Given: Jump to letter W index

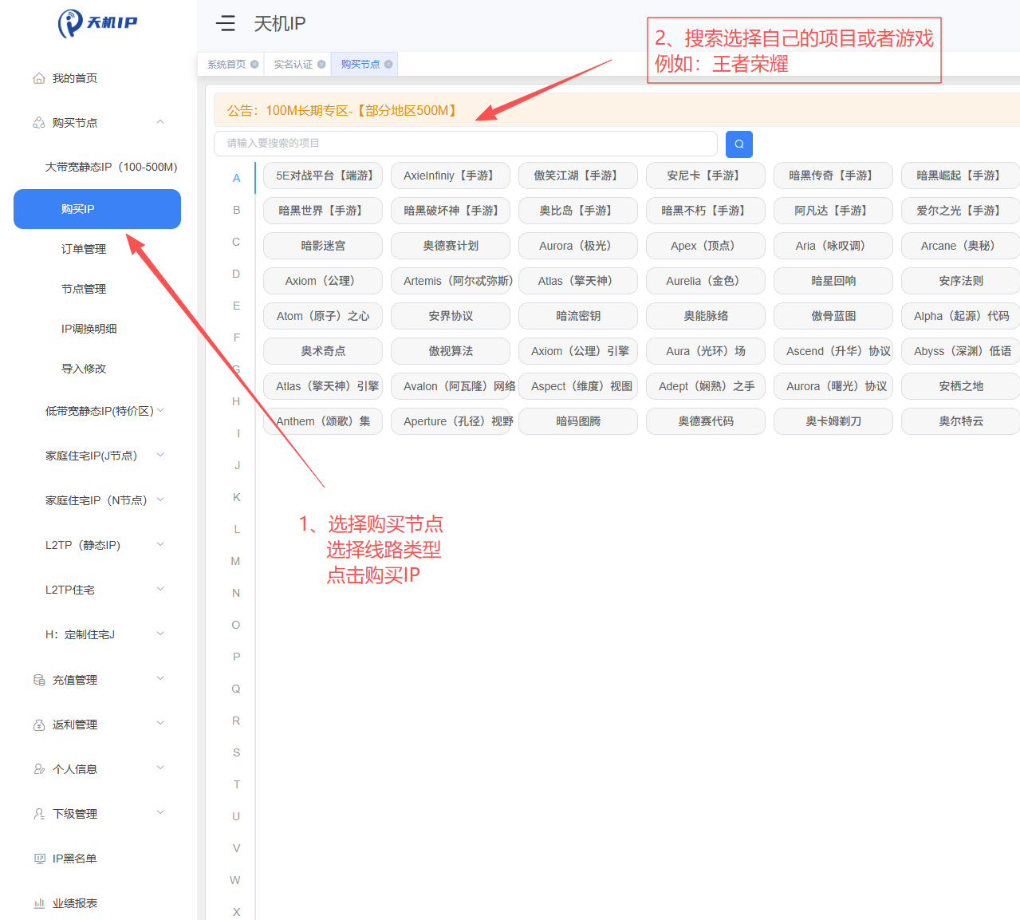Looking at the screenshot, I should pos(235,880).
